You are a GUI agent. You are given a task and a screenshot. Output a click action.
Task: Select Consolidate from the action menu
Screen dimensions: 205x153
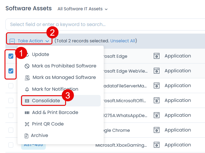point(46,101)
